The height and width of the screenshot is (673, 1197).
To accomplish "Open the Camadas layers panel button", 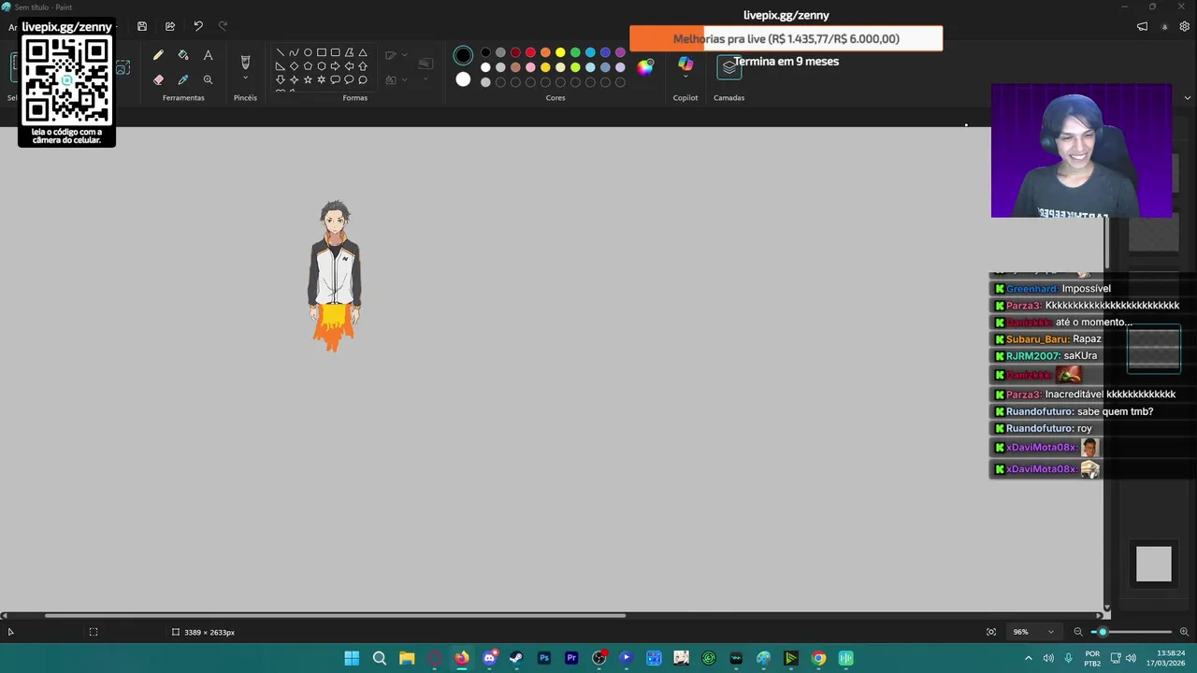I will [x=728, y=66].
